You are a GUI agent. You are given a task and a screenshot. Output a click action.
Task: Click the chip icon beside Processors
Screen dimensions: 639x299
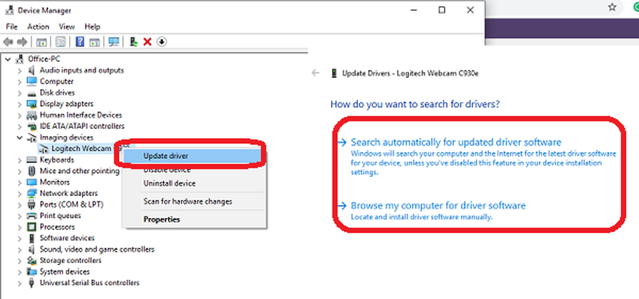coord(32,227)
